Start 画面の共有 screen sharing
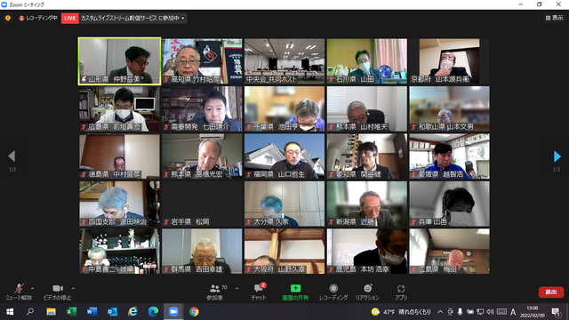The height and width of the screenshot is (320, 569). (x=295, y=292)
